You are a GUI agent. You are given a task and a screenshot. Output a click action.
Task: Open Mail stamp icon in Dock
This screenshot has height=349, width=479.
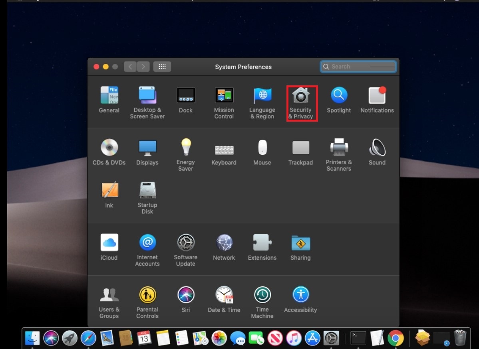107,338
